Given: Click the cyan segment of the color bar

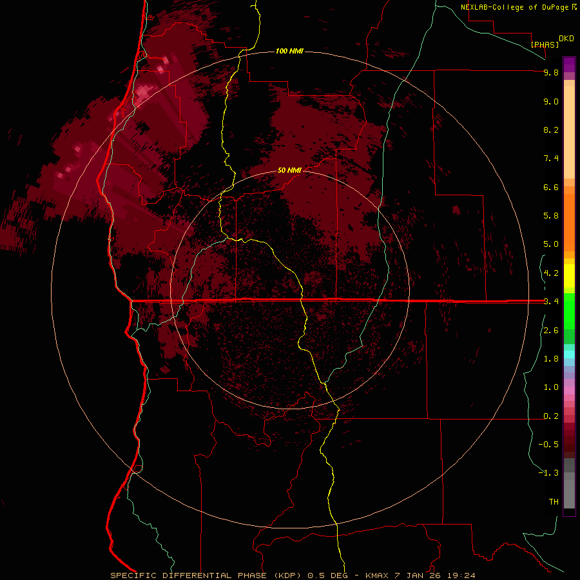Looking at the screenshot, I should point(569,354).
